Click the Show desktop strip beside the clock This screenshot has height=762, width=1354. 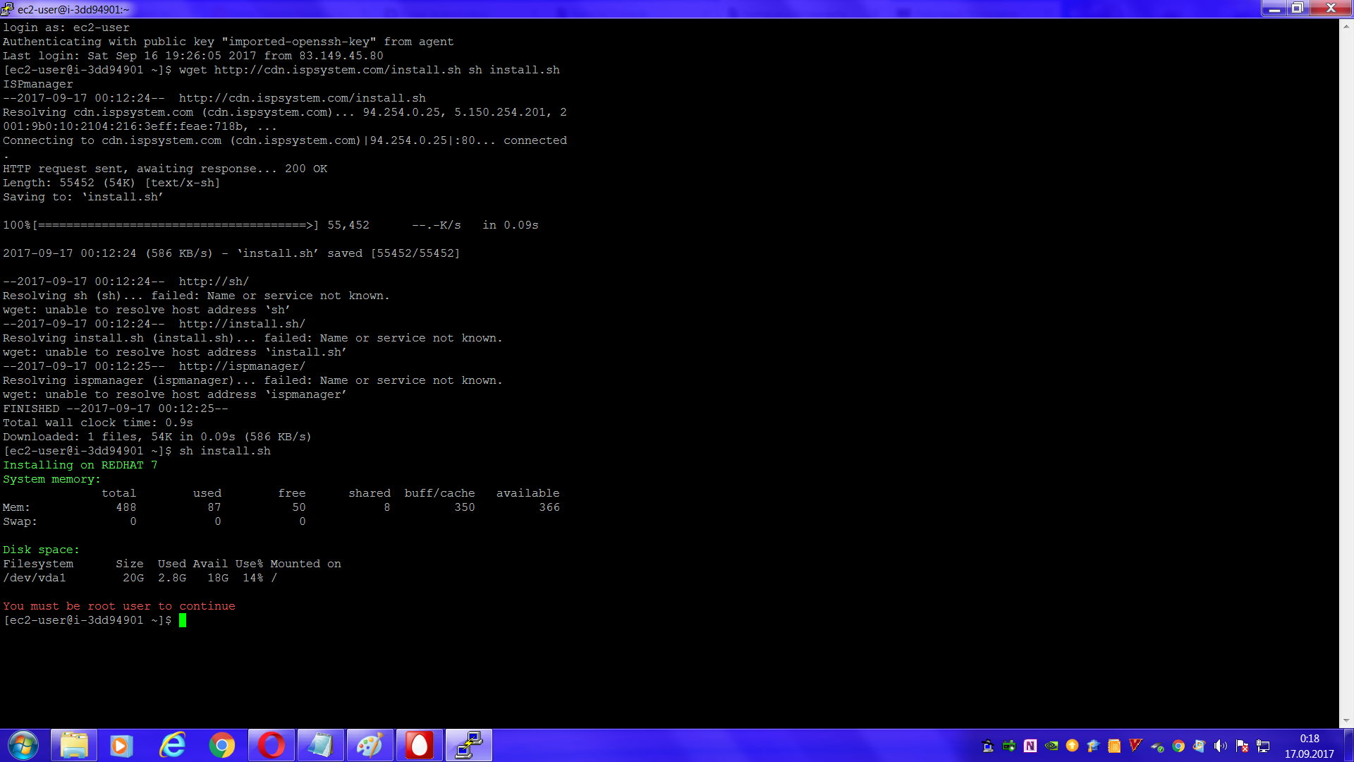1348,746
